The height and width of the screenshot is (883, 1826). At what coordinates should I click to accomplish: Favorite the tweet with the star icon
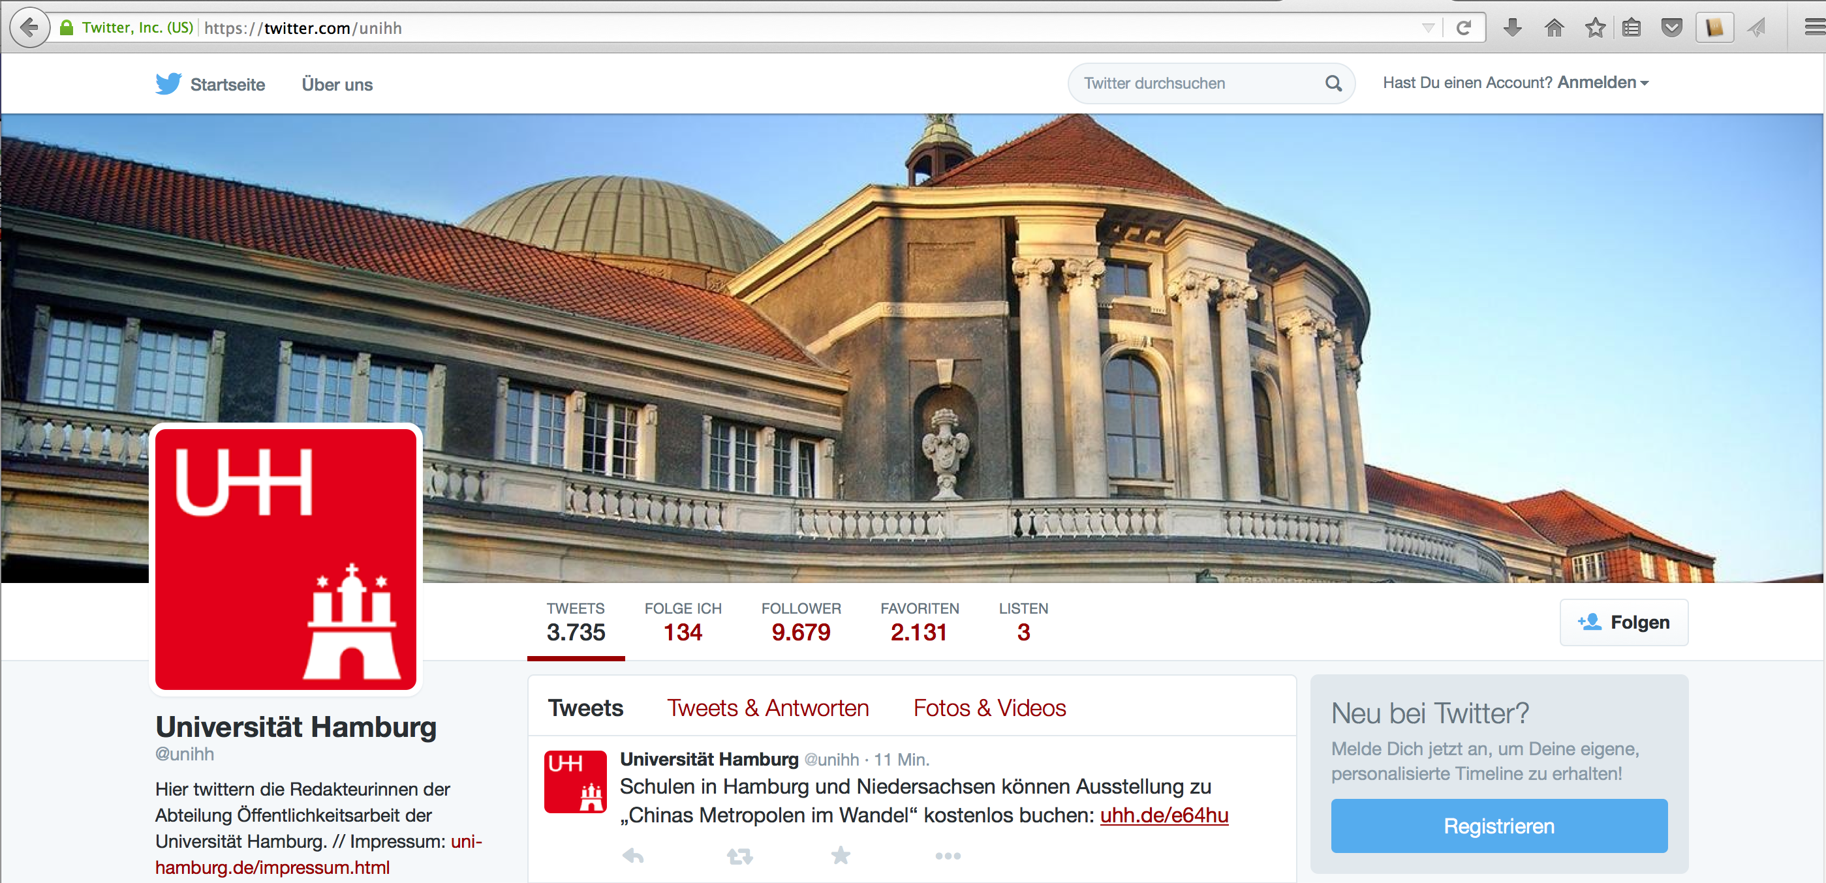841,856
